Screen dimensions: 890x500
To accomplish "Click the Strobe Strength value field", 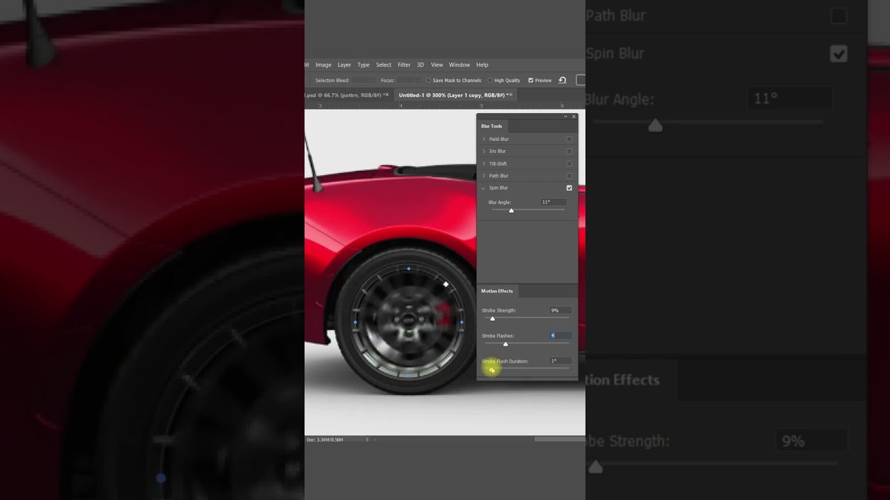I will pyautogui.click(x=560, y=310).
